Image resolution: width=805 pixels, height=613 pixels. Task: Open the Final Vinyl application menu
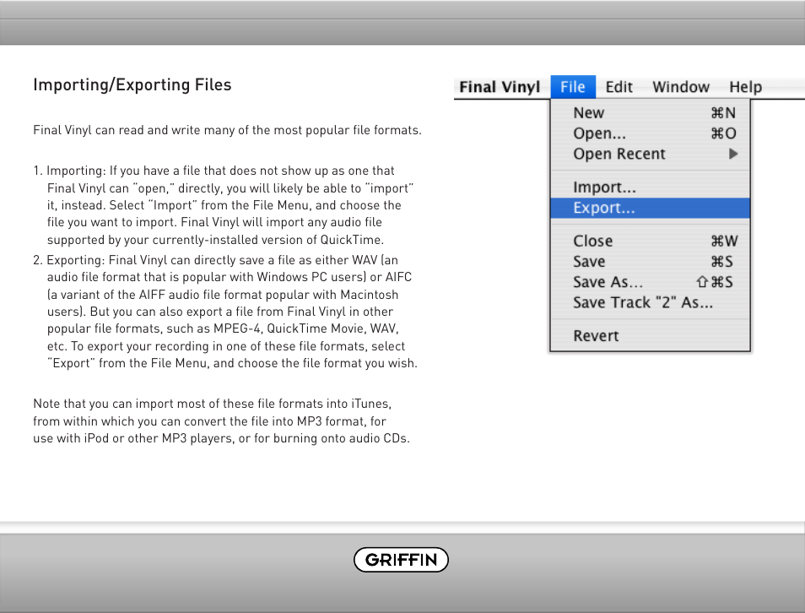pos(499,87)
